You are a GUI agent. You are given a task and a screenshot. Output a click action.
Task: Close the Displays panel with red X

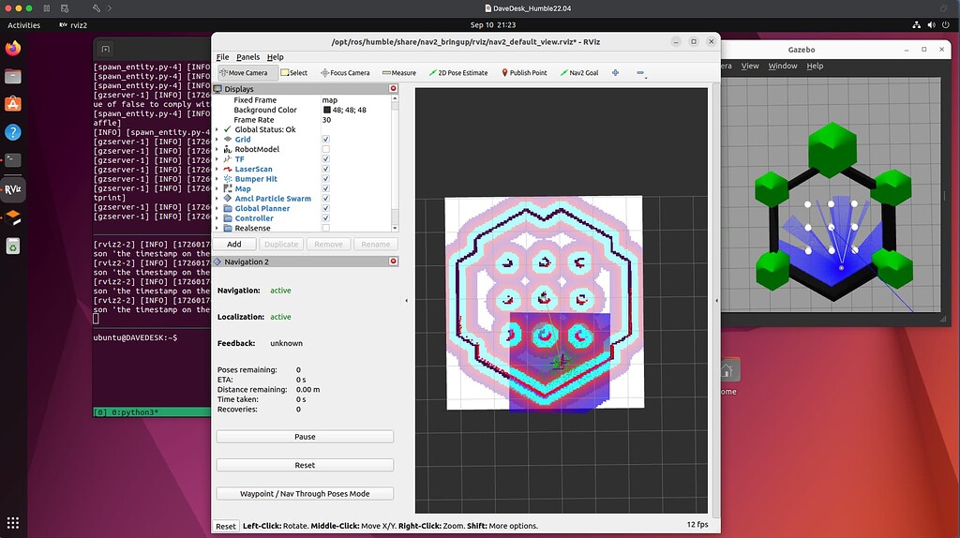pyautogui.click(x=393, y=89)
